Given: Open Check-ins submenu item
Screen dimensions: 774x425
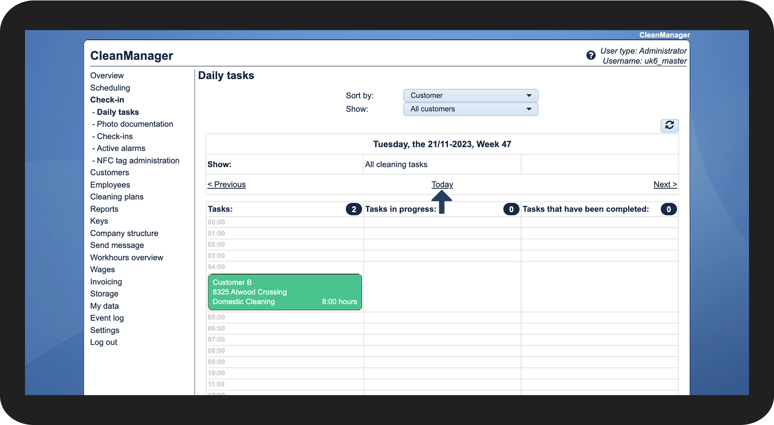Looking at the screenshot, I should click(114, 136).
